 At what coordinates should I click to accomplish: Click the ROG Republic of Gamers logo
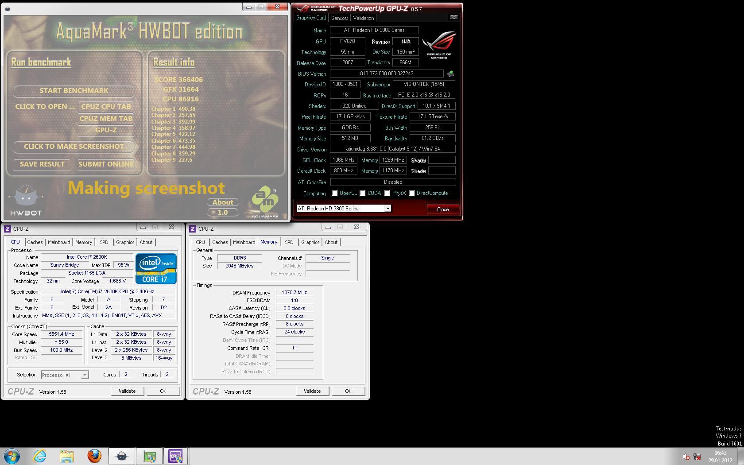(438, 45)
